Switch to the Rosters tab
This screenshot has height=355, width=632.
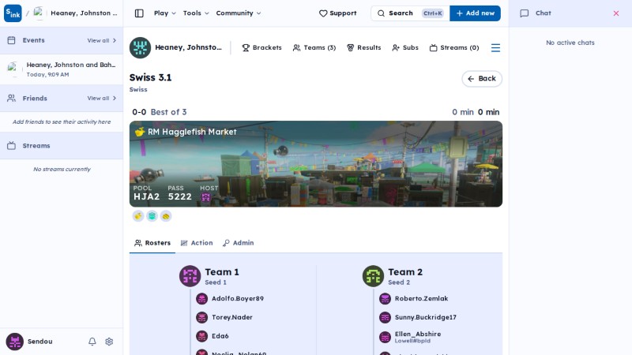tap(152, 243)
